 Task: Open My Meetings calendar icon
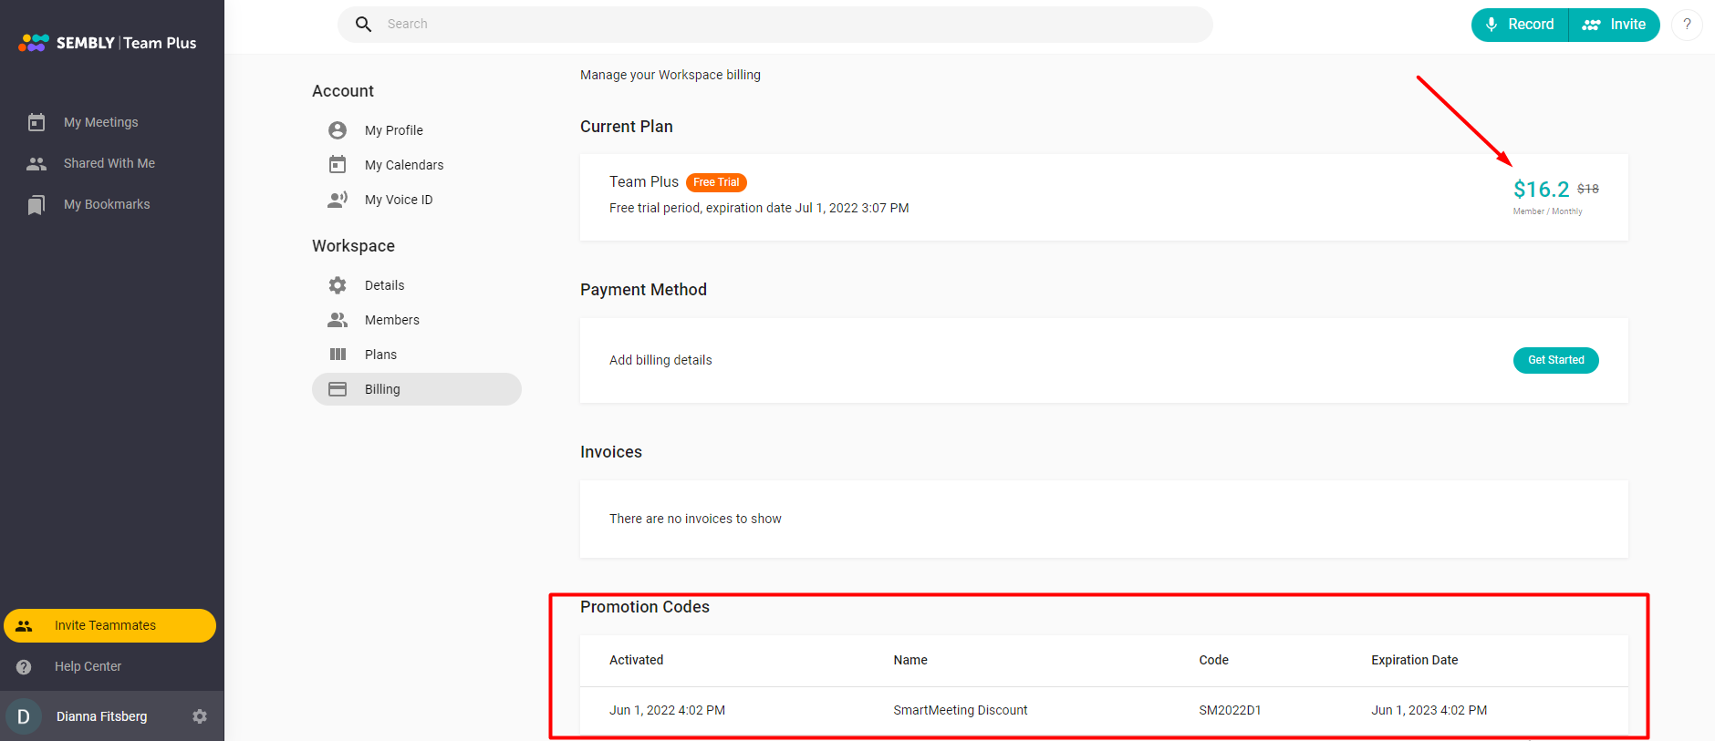[36, 122]
